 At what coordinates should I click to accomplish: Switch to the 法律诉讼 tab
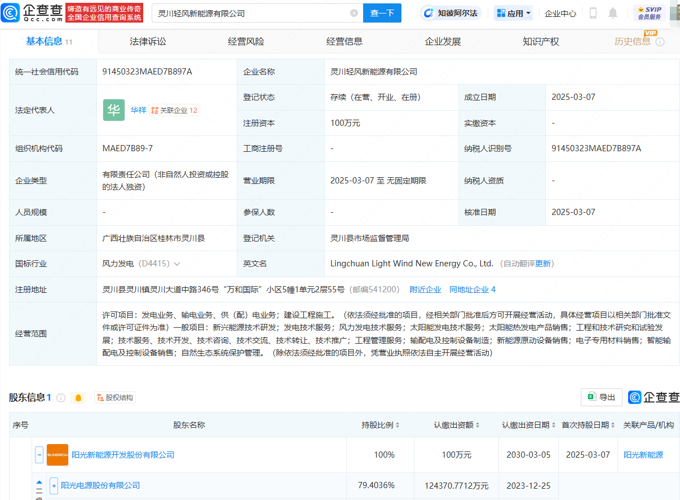[x=148, y=41]
